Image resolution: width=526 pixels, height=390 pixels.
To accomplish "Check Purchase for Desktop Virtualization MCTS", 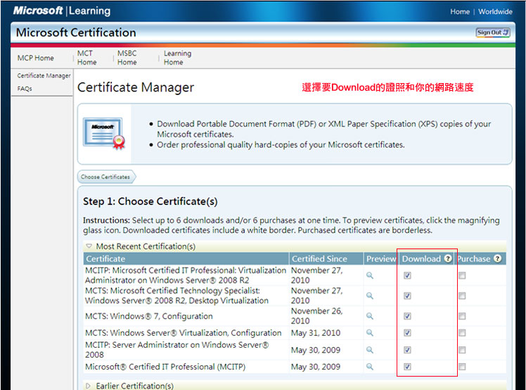I will 462,296.
